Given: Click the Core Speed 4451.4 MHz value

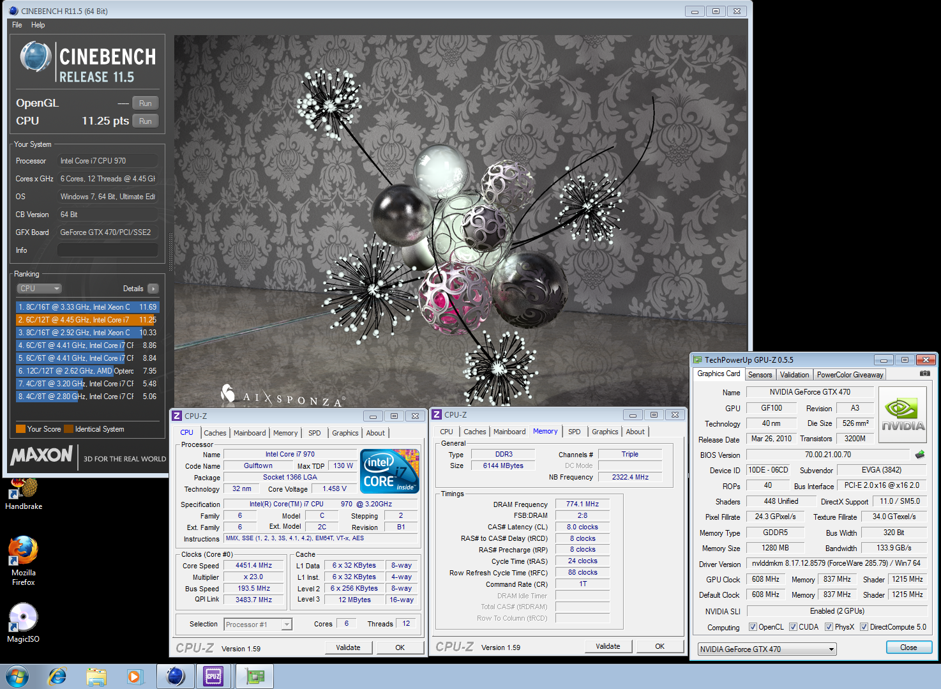Looking at the screenshot, I should pos(253,566).
